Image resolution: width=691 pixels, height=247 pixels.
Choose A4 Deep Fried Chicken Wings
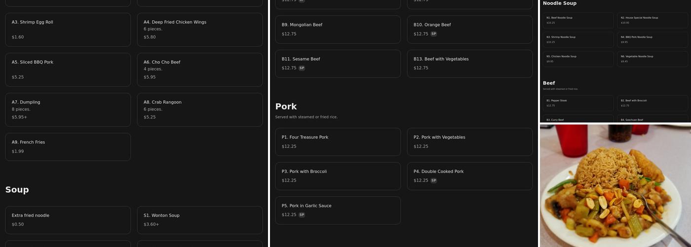point(199,30)
